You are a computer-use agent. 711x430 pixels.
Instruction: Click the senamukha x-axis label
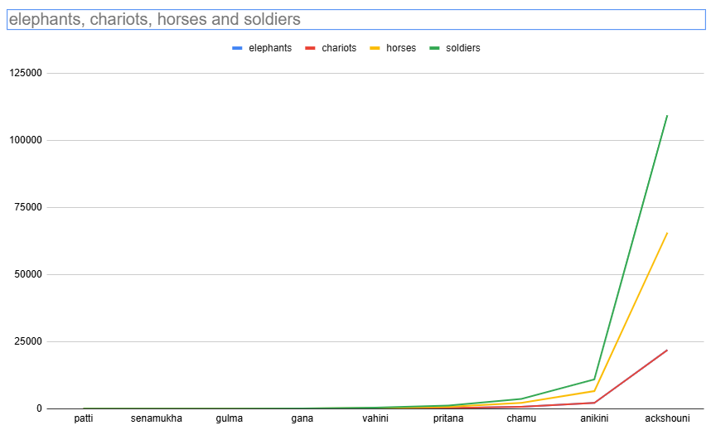157,418
